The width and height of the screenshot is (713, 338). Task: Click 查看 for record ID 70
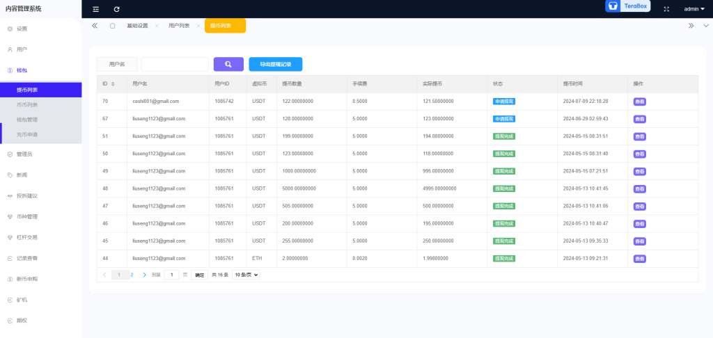click(639, 102)
